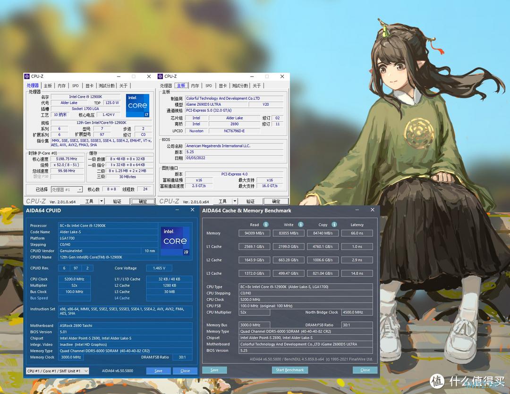Open 内存 tab in the CPU-Z mainboard window
Image resolution: width=510 pixels, height=394 pixels.
[195, 85]
